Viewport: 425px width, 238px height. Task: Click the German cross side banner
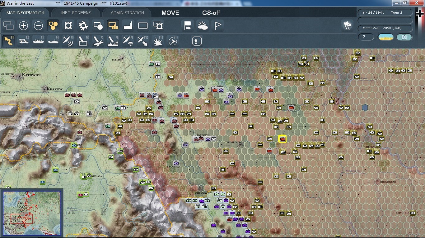(420, 27)
